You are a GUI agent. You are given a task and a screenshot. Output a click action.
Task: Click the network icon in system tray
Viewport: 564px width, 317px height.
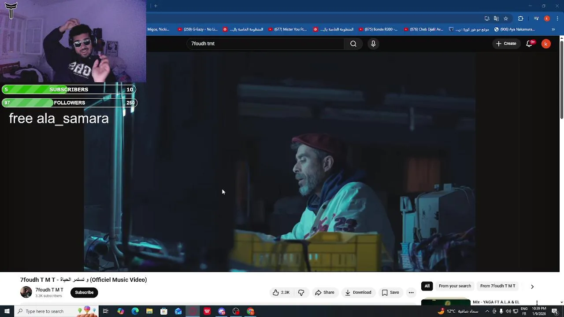pos(516,311)
